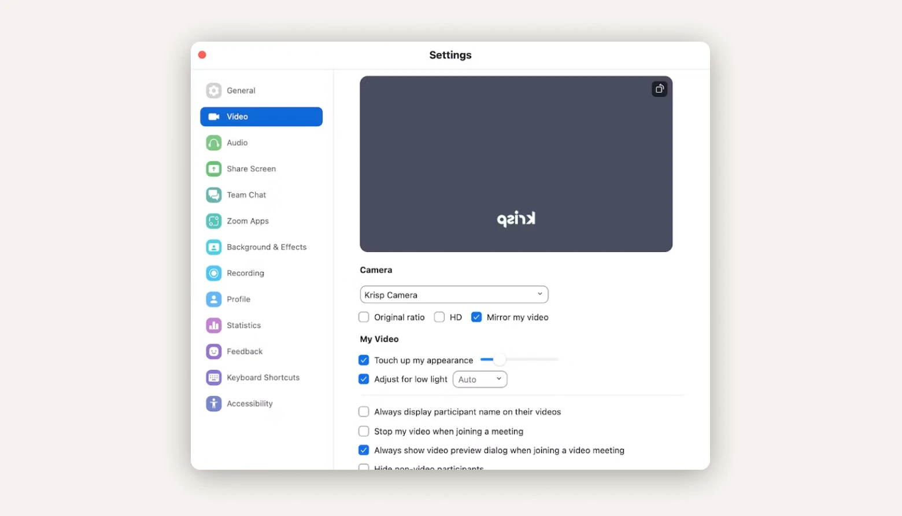Click the Team Chat bubble icon
The height and width of the screenshot is (516, 902).
[x=213, y=195]
